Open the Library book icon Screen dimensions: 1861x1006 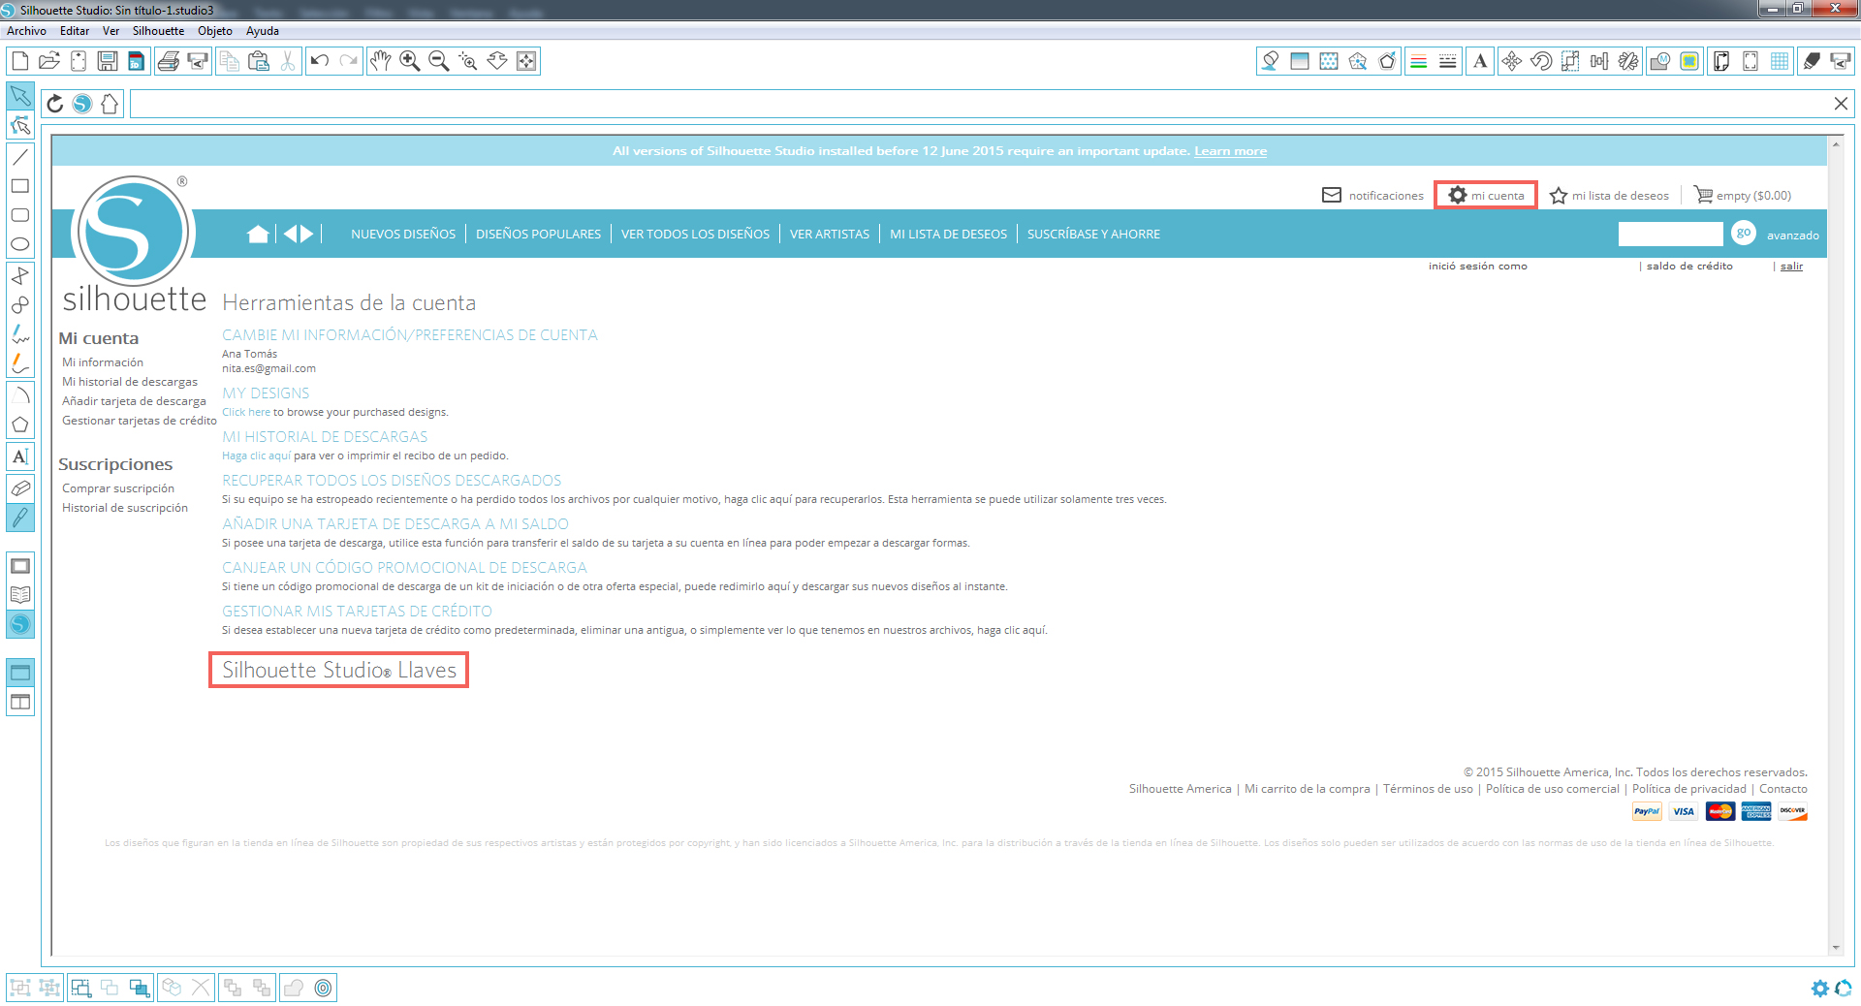point(20,595)
